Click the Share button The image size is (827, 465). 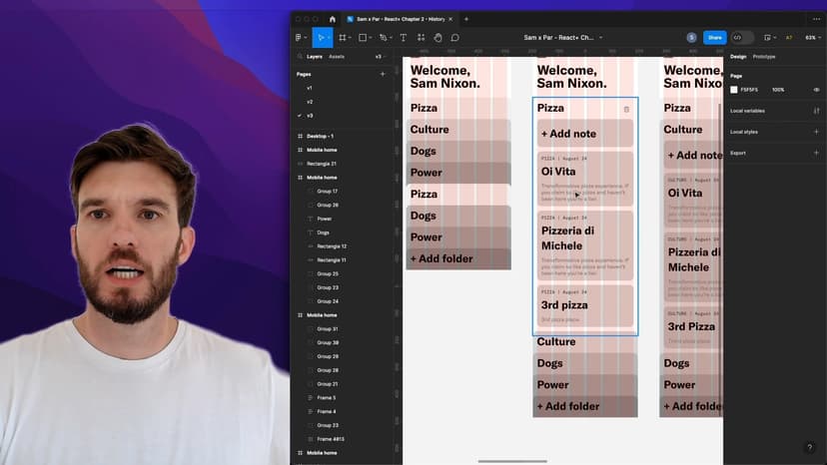click(x=715, y=38)
